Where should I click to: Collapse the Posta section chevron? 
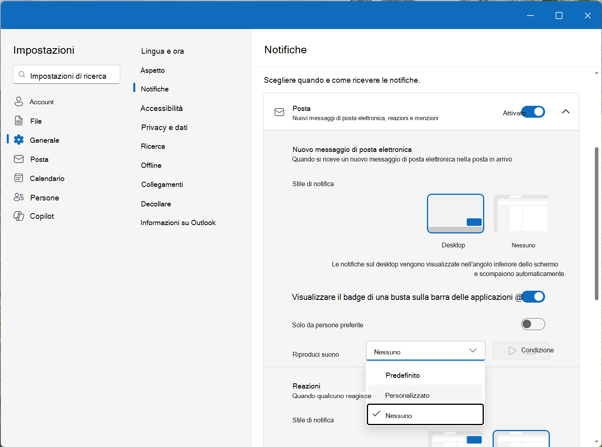[565, 112]
